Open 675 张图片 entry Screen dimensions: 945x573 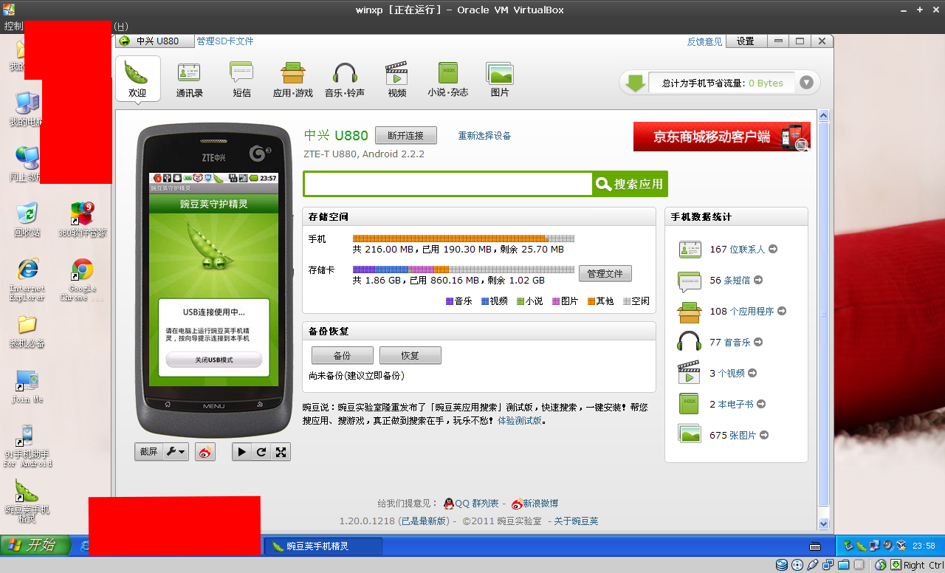click(x=739, y=436)
